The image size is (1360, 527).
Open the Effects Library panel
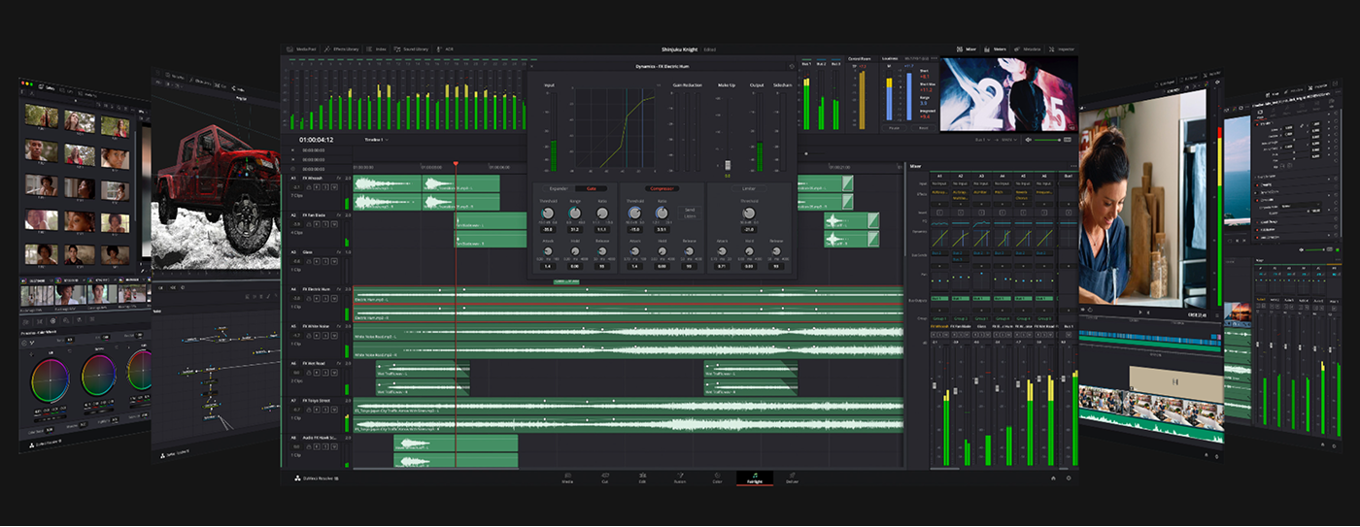[342, 49]
